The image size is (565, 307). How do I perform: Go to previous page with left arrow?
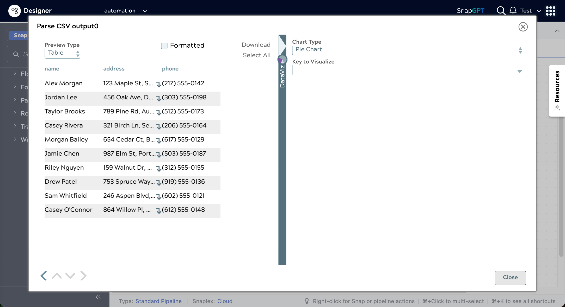coord(44,276)
